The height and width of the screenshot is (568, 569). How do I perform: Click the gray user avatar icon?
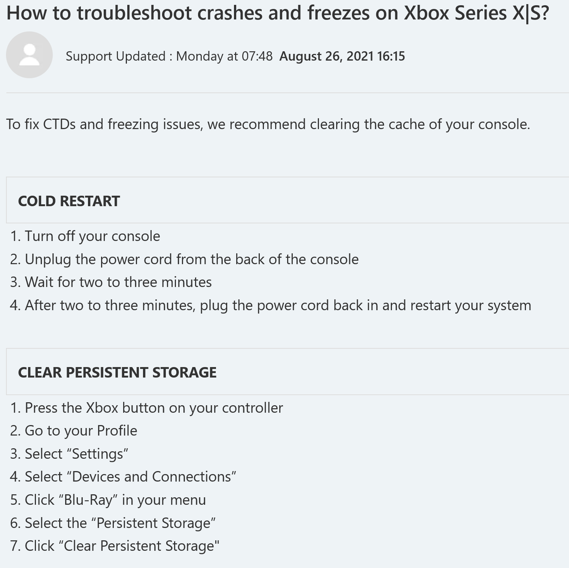[x=29, y=55]
